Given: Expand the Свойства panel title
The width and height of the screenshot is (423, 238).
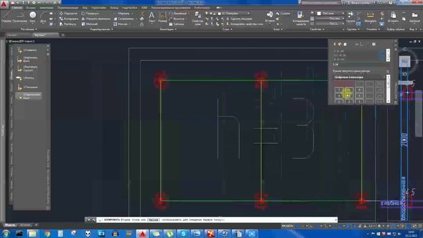Looking at the screenshot, I should click(317, 29).
